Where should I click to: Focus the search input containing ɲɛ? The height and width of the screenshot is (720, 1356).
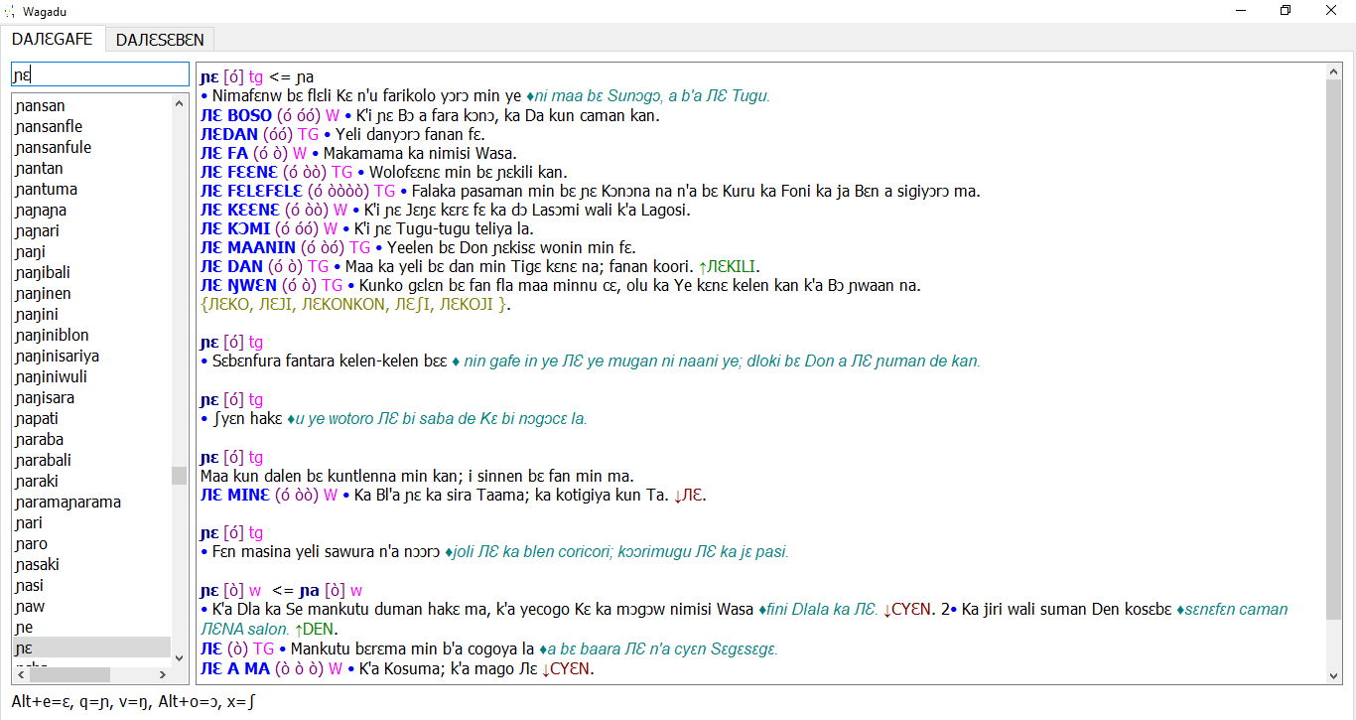pos(99,74)
